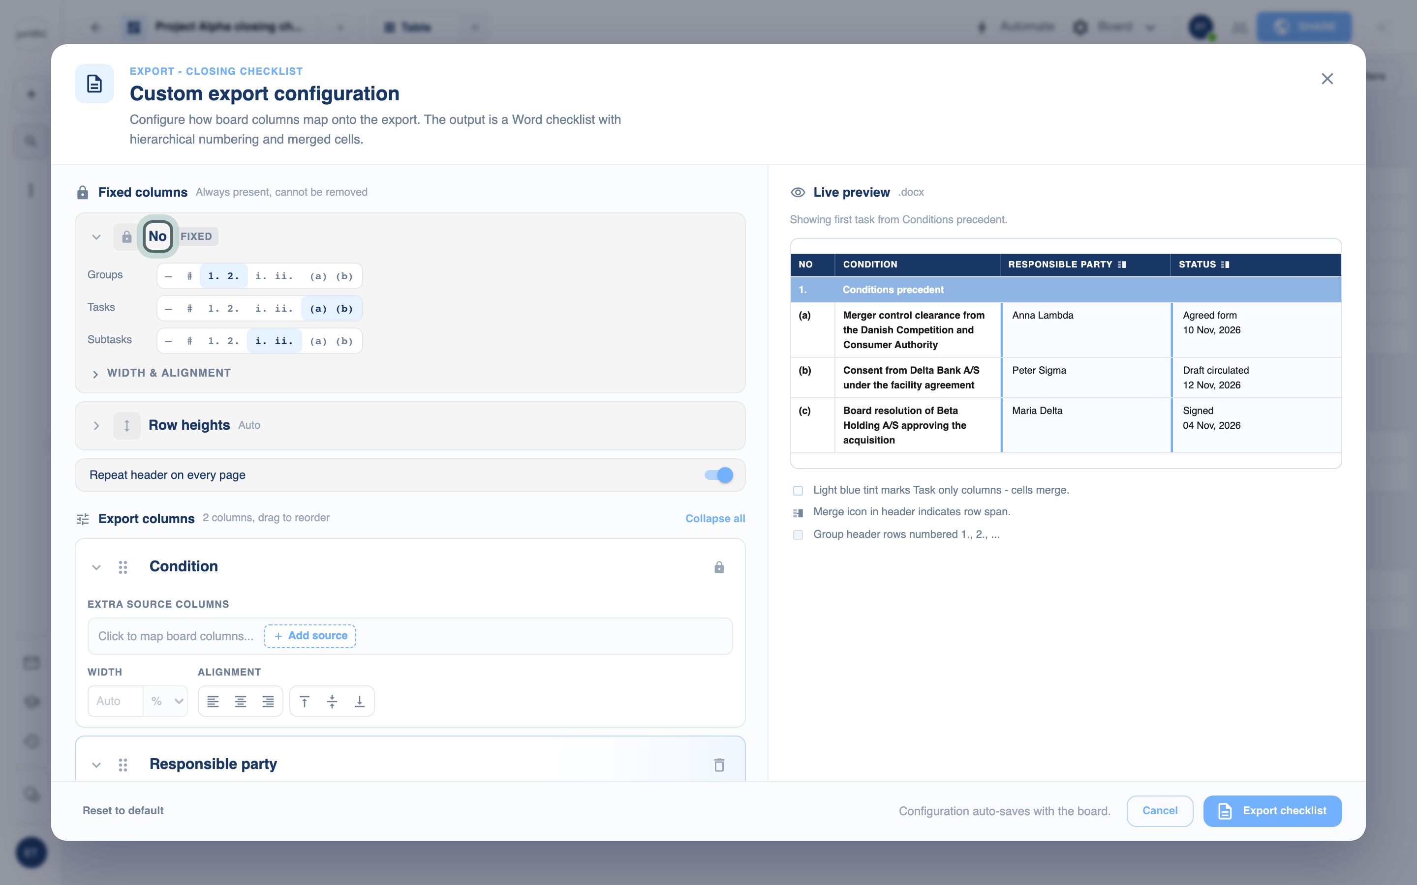1417x885 pixels.
Task: Click the Add source button
Action: point(310,636)
